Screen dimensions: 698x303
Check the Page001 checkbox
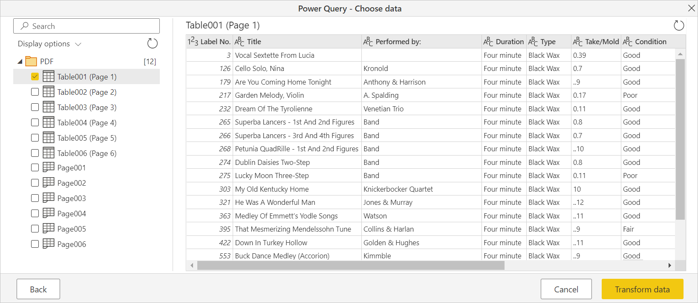pyautogui.click(x=35, y=167)
